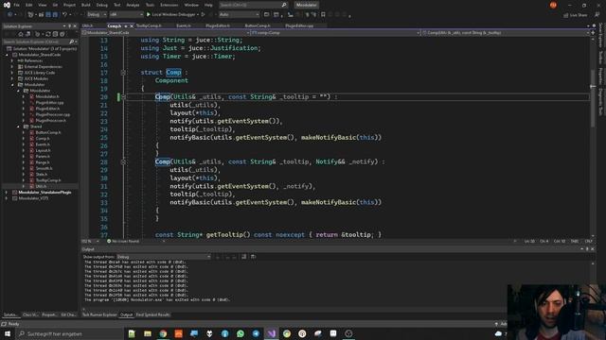Open Chrome from the taskbar
This screenshot has width=606, height=340.
coord(163,333)
